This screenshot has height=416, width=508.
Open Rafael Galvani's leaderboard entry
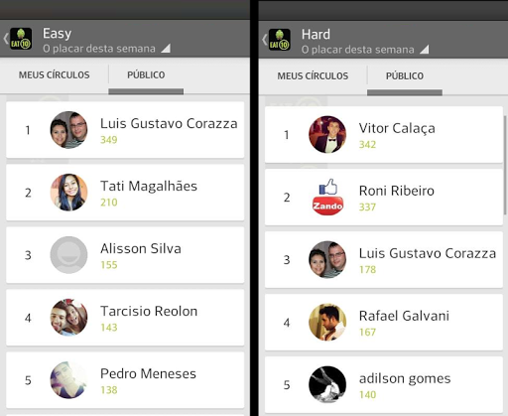(x=384, y=322)
